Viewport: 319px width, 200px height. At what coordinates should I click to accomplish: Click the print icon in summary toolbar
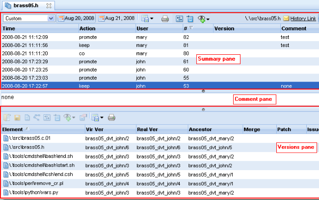165,19
